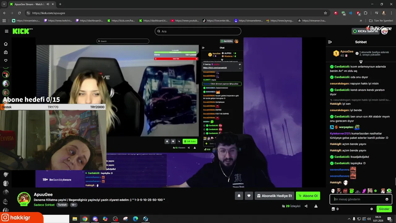Send message with Gönder button

(x=384, y=209)
